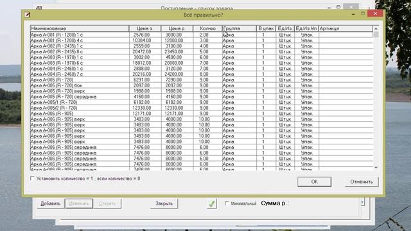The height and width of the screenshot is (231, 411).
Task: Minimize the Всё правильно? dialog
Action: (353, 13)
